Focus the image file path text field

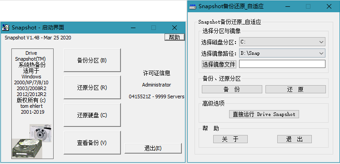coord(282,64)
